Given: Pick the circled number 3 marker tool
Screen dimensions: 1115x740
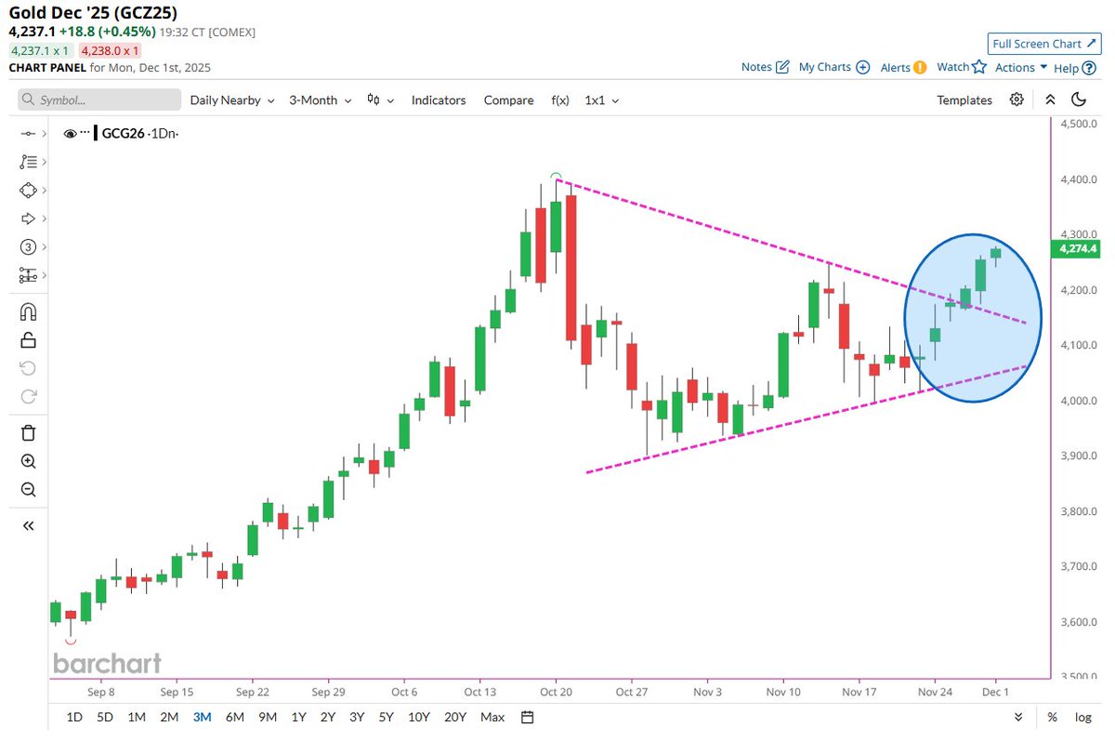Looking at the screenshot, I should (28, 246).
